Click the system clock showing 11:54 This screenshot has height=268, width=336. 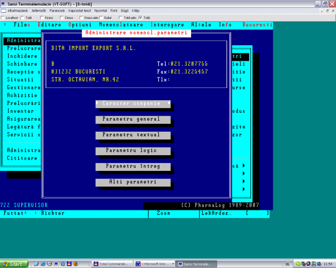click(x=328, y=264)
